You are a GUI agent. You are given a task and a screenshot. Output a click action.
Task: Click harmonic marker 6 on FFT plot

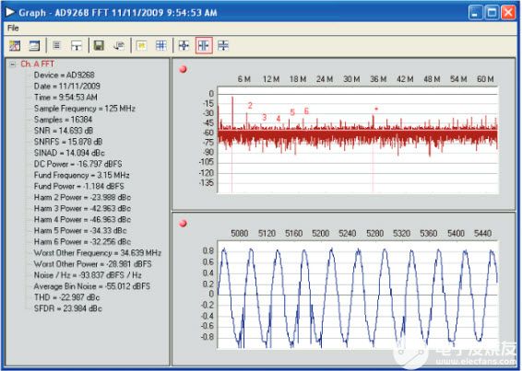click(306, 111)
